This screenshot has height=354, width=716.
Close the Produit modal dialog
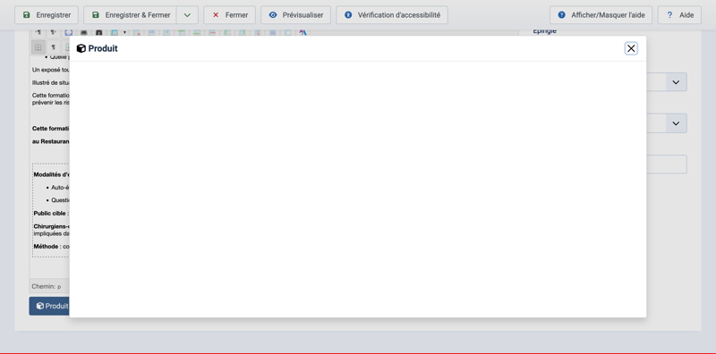point(631,48)
